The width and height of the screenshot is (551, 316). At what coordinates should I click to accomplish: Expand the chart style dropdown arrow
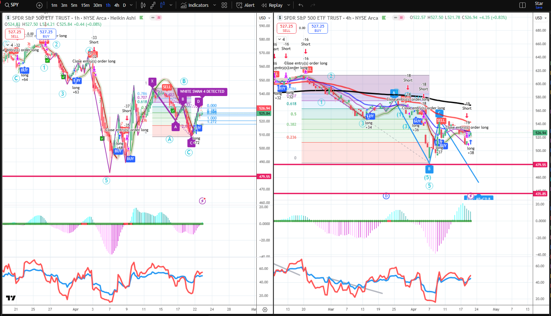point(171,5)
